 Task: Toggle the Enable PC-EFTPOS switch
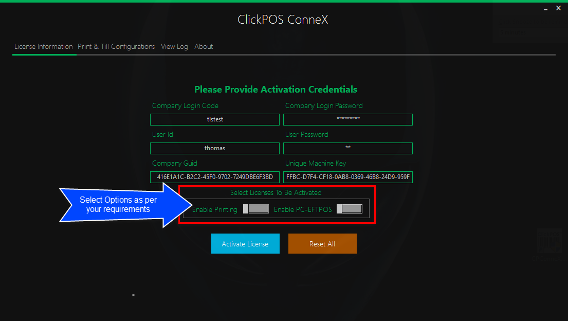(x=350, y=209)
